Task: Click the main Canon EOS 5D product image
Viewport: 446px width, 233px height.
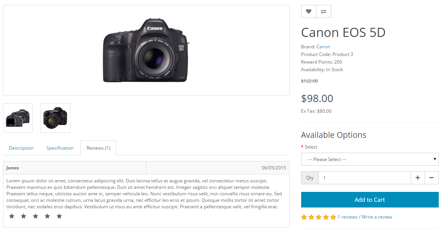Action: click(146, 50)
